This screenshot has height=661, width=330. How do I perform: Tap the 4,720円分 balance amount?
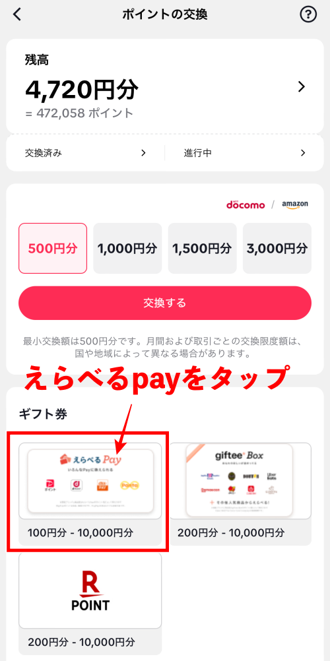point(81,89)
